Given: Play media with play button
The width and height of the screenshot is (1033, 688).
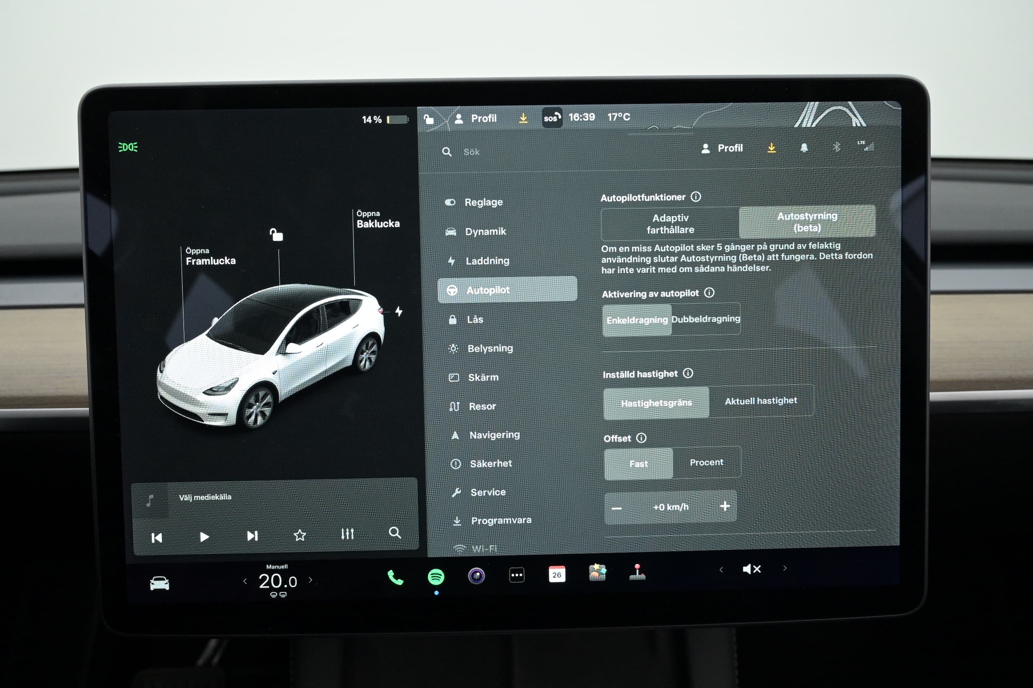Looking at the screenshot, I should pos(204,537).
